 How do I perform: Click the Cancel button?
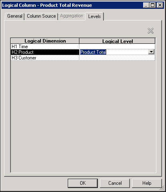[115, 183]
